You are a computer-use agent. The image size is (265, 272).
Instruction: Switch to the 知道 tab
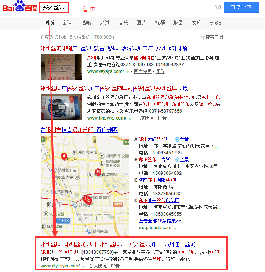tap(104, 23)
